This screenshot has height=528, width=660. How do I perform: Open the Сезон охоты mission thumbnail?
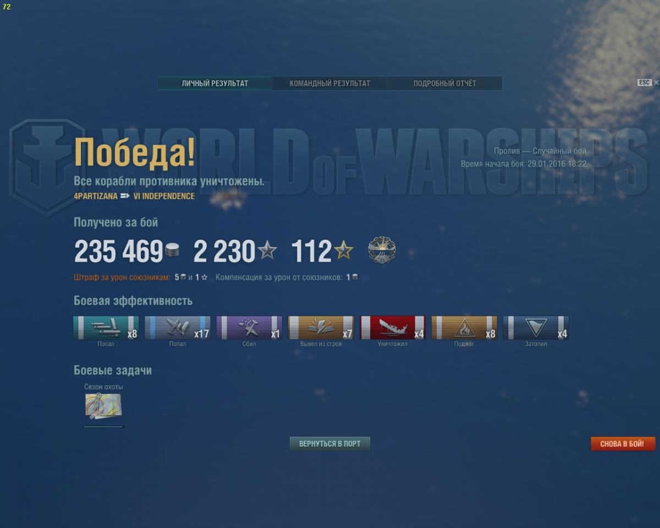[103, 406]
